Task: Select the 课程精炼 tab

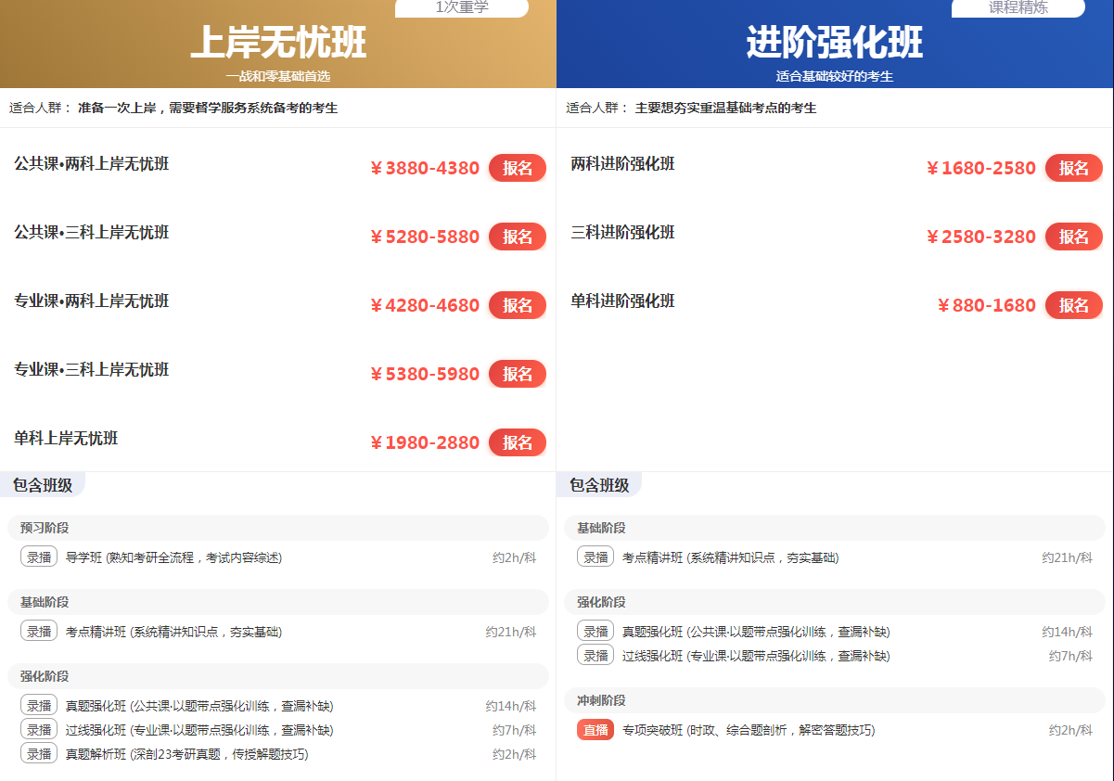Action: [1018, 8]
